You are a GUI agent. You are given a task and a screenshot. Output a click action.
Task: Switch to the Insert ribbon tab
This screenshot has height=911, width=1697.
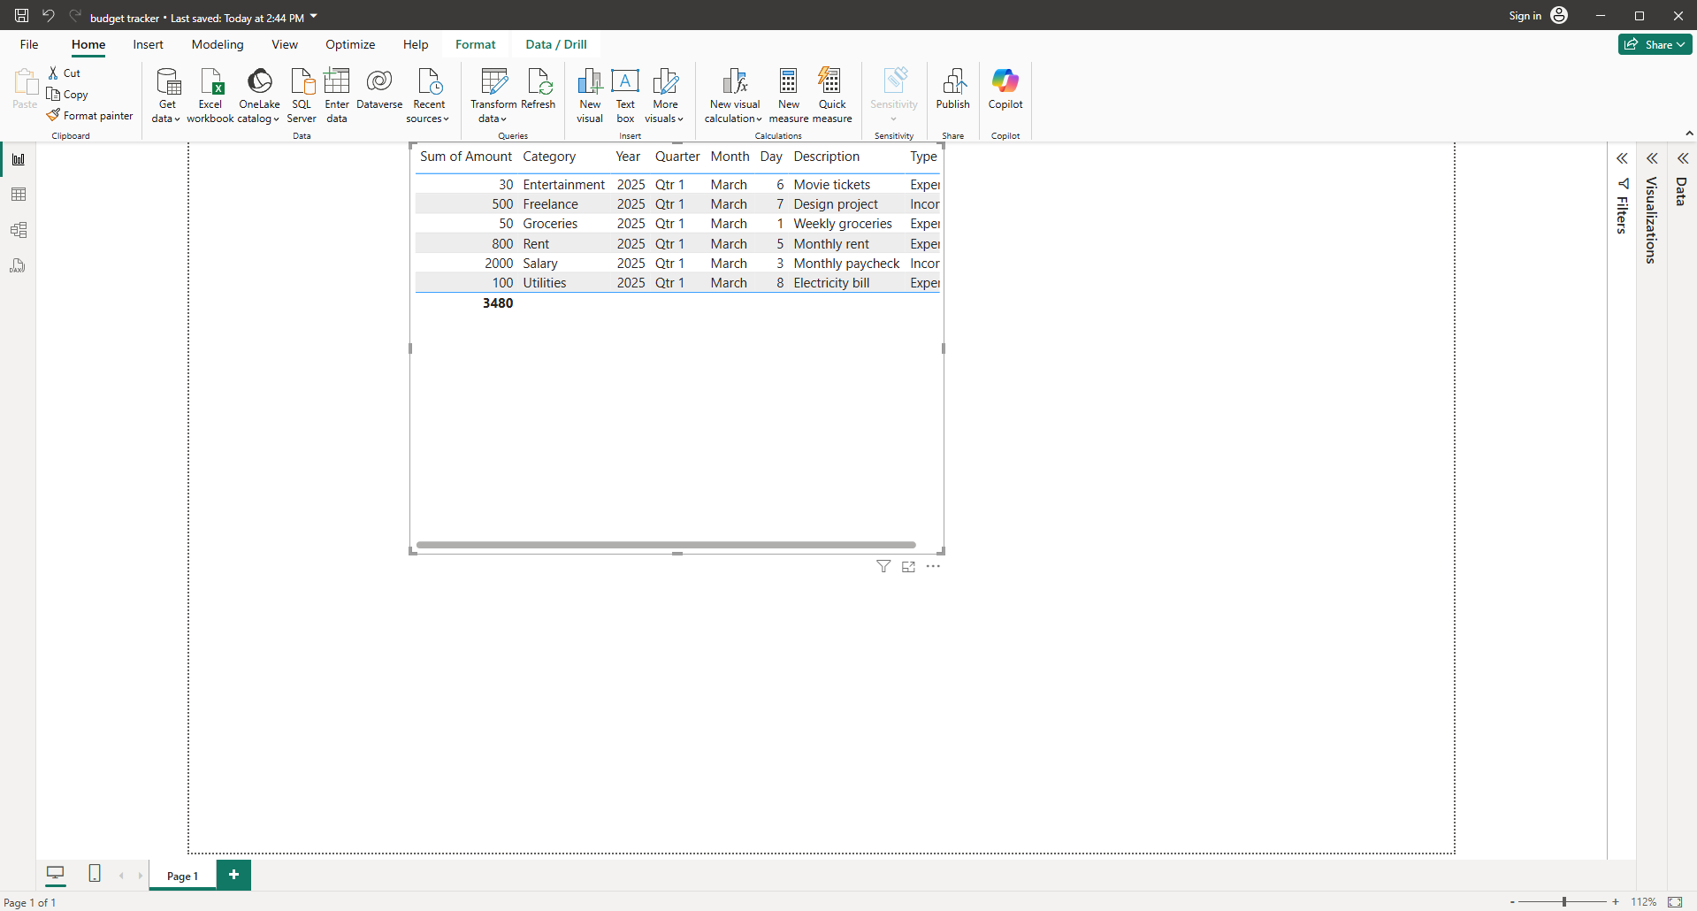pos(148,44)
